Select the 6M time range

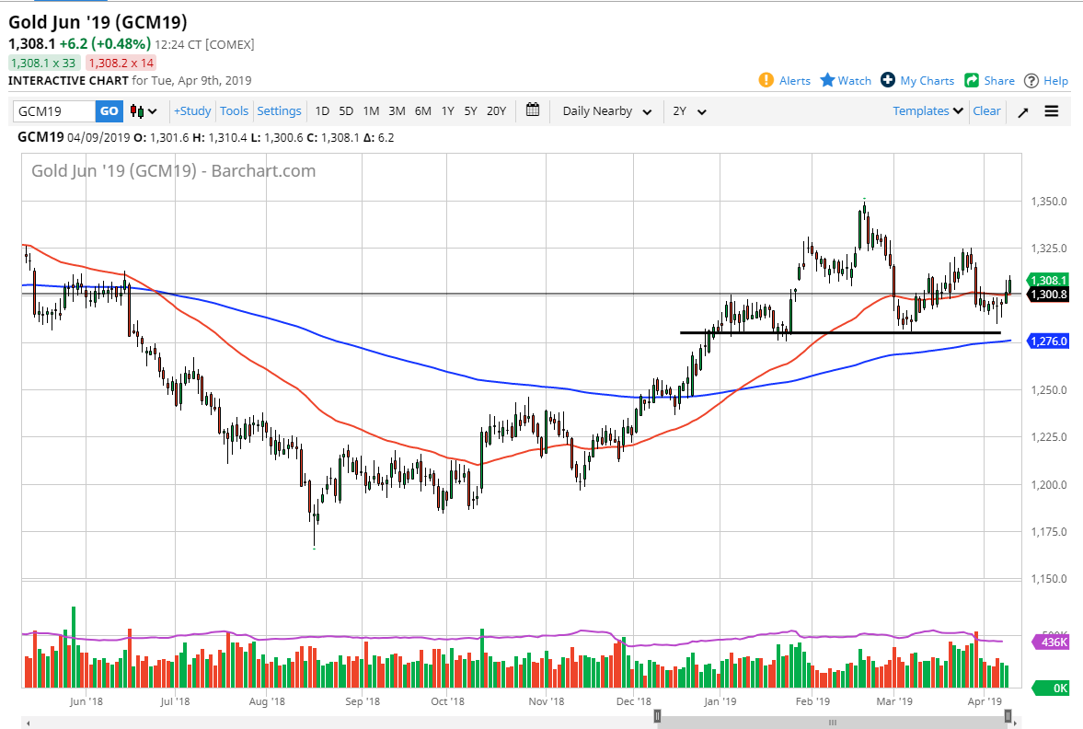point(422,111)
